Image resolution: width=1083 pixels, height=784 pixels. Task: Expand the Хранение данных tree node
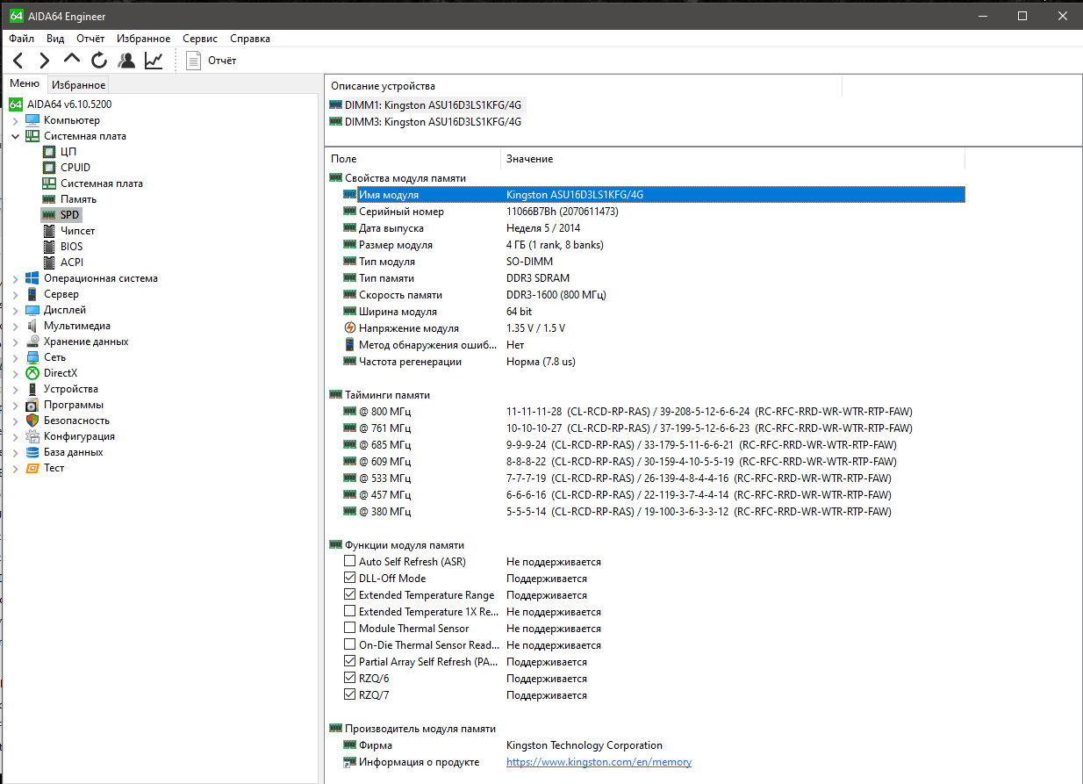(x=16, y=342)
